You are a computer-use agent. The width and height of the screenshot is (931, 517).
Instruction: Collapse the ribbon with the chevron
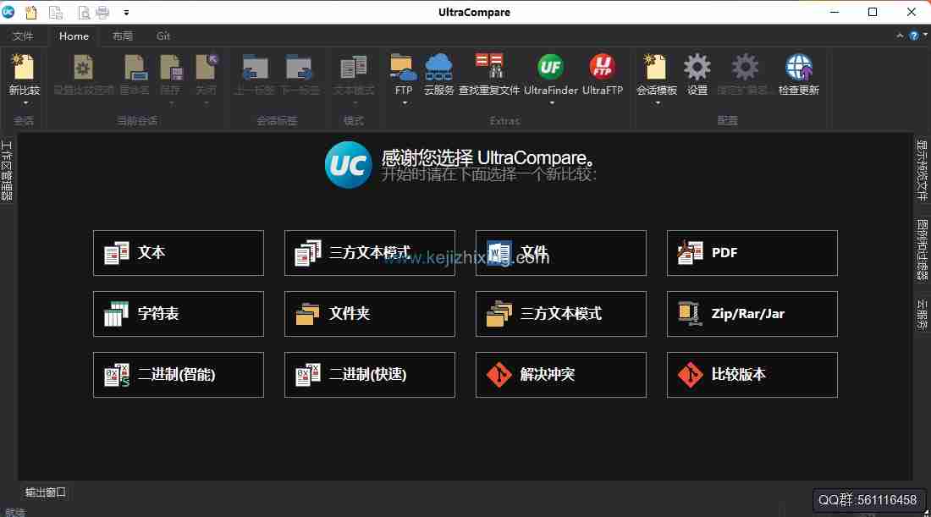click(x=899, y=36)
